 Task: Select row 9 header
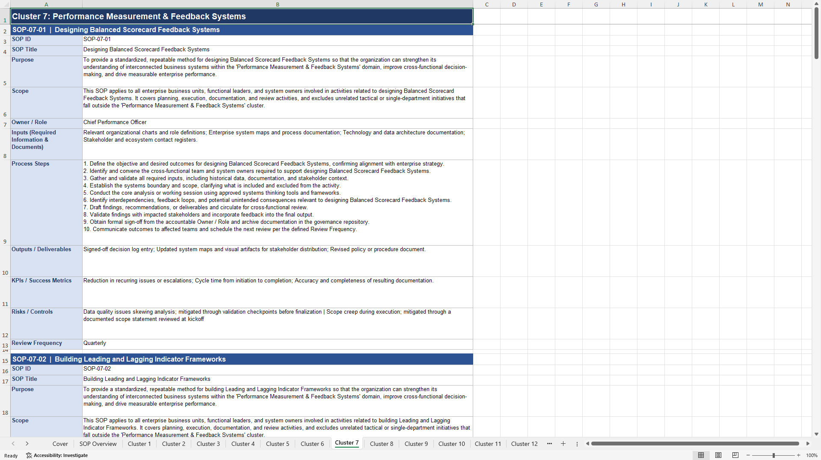coord(5,202)
